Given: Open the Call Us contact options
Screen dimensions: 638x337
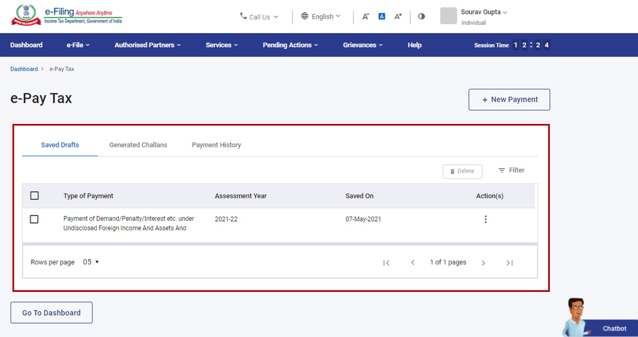Looking at the screenshot, I should pyautogui.click(x=259, y=16).
